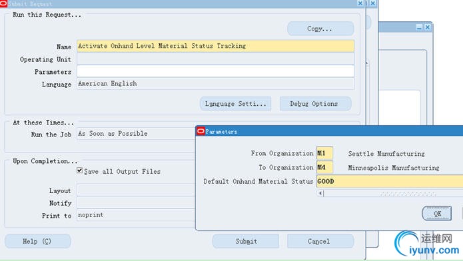Click the Notify field

click(x=136, y=202)
